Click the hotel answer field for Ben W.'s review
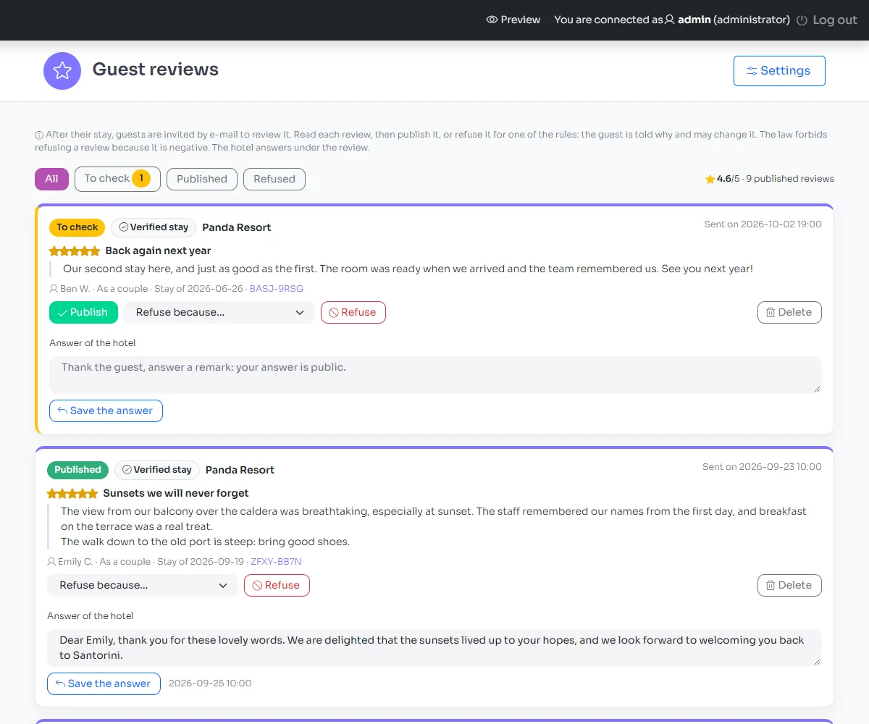Viewport: 869px width, 724px height. pyautogui.click(x=435, y=375)
